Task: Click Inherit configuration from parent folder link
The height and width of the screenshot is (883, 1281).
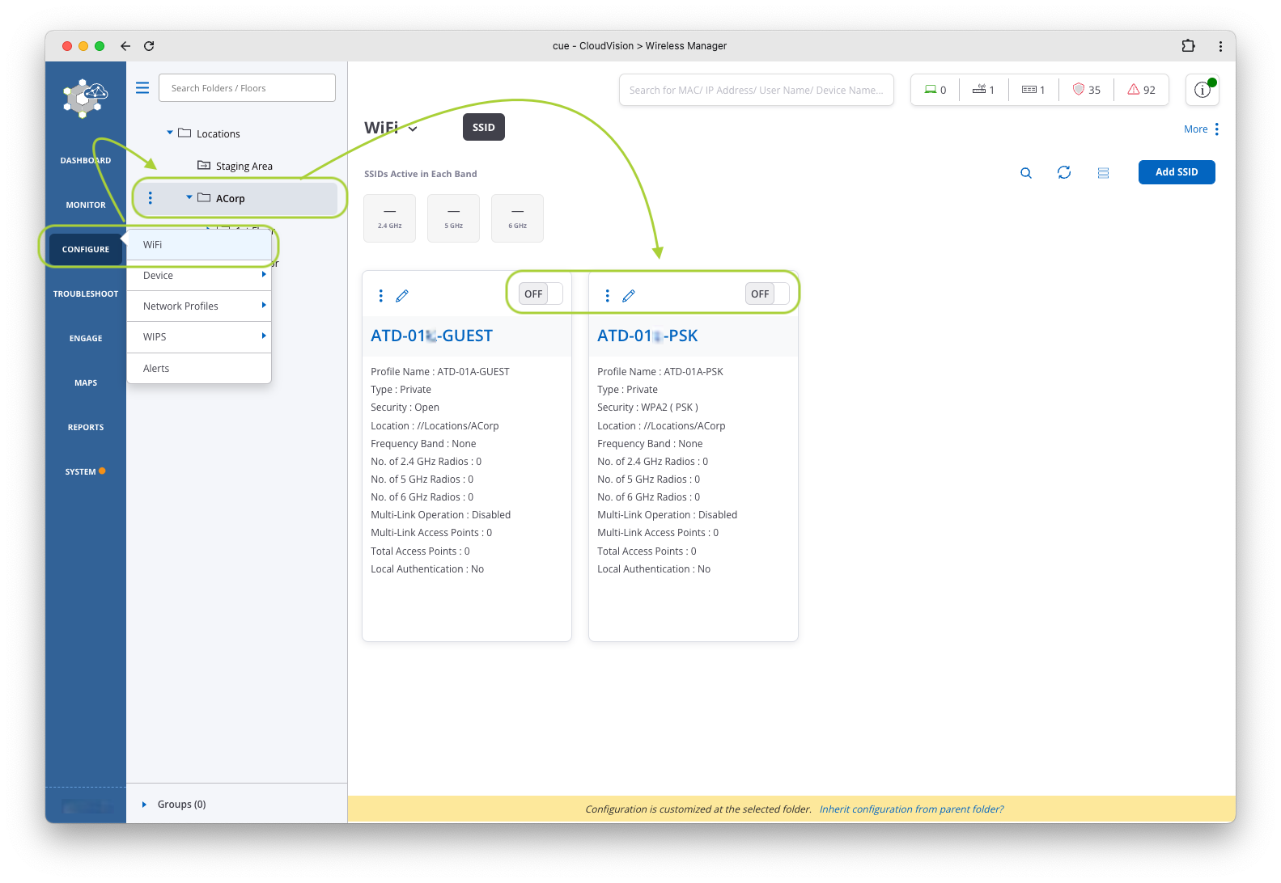Action: tap(911, 809)
